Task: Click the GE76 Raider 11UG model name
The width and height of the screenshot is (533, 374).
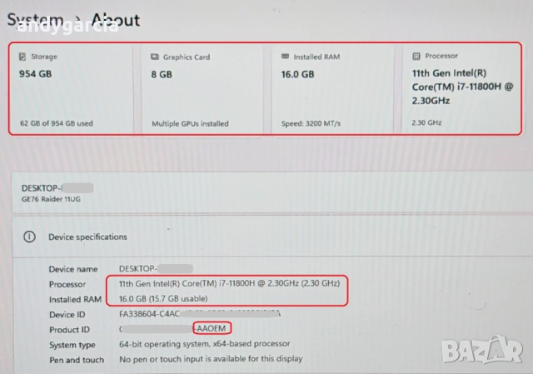Action: click(51, 199)
